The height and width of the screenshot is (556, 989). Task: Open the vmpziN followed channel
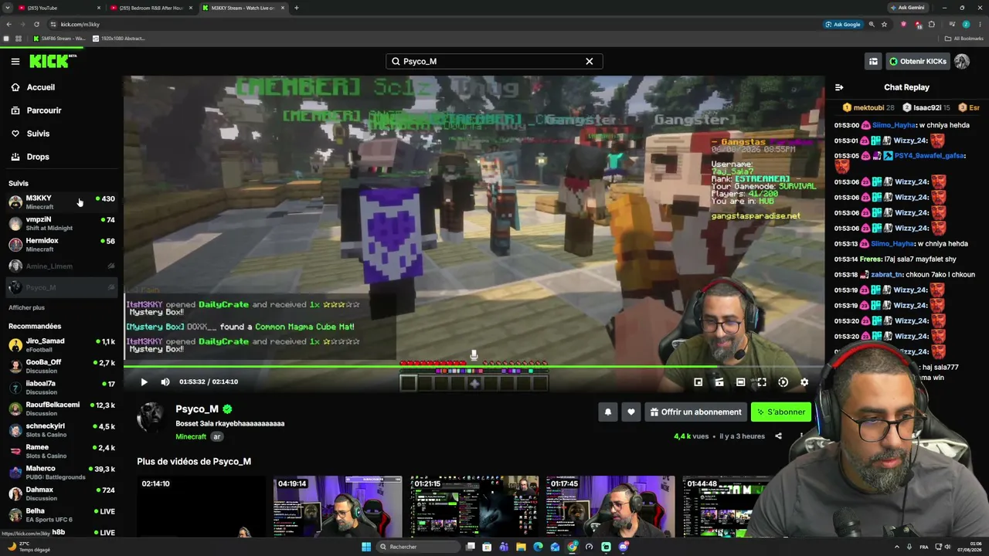click(x=62, y=223)
